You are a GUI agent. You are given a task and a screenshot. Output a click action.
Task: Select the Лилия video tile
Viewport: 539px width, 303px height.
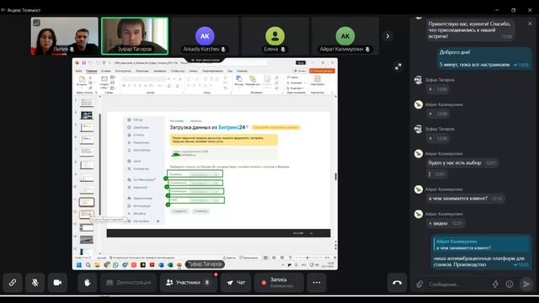click(64, 36)
